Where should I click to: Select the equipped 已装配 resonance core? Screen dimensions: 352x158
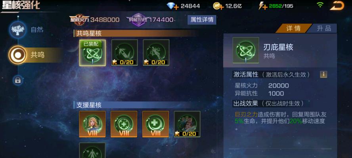coord(92,53)
